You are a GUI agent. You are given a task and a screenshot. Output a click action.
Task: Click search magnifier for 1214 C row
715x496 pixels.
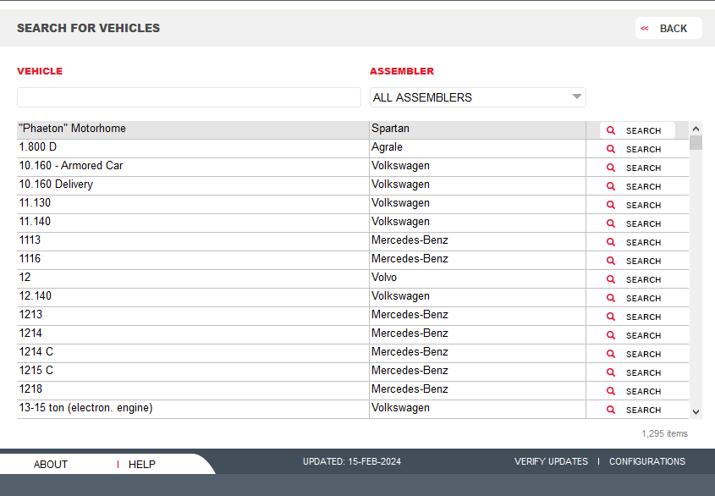click(x=611, y=354)
